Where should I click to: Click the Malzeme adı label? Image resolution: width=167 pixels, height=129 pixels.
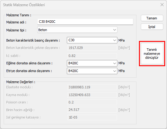click(16, 22)
